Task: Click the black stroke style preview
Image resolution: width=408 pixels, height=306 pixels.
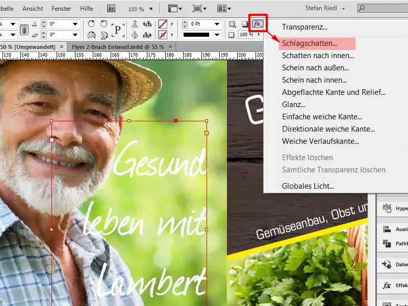Action: (196, 35)
